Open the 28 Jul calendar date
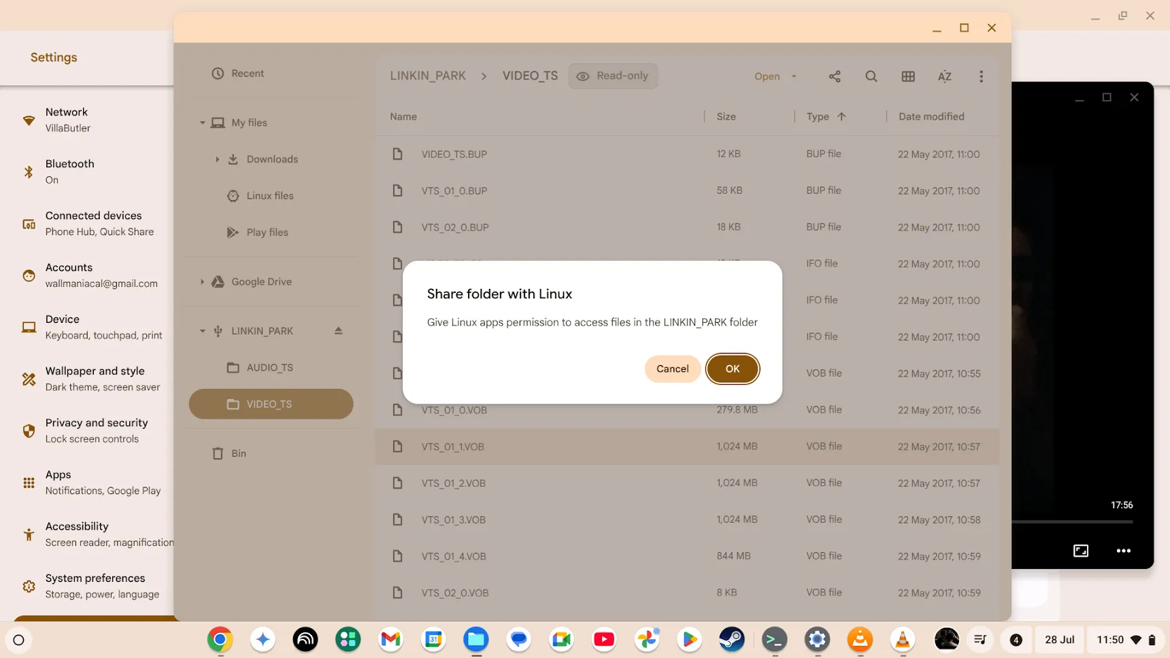This screenshot has width=1170, height=658. coord(1060,640)
